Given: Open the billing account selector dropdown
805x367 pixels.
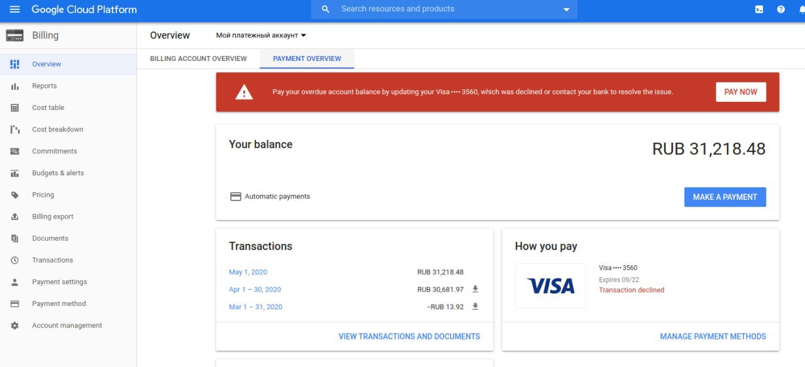Looking at the screenshot, I should coord(261,36).
